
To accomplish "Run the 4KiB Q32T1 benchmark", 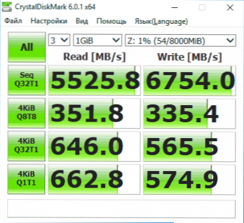I will [x=26, y=146].
